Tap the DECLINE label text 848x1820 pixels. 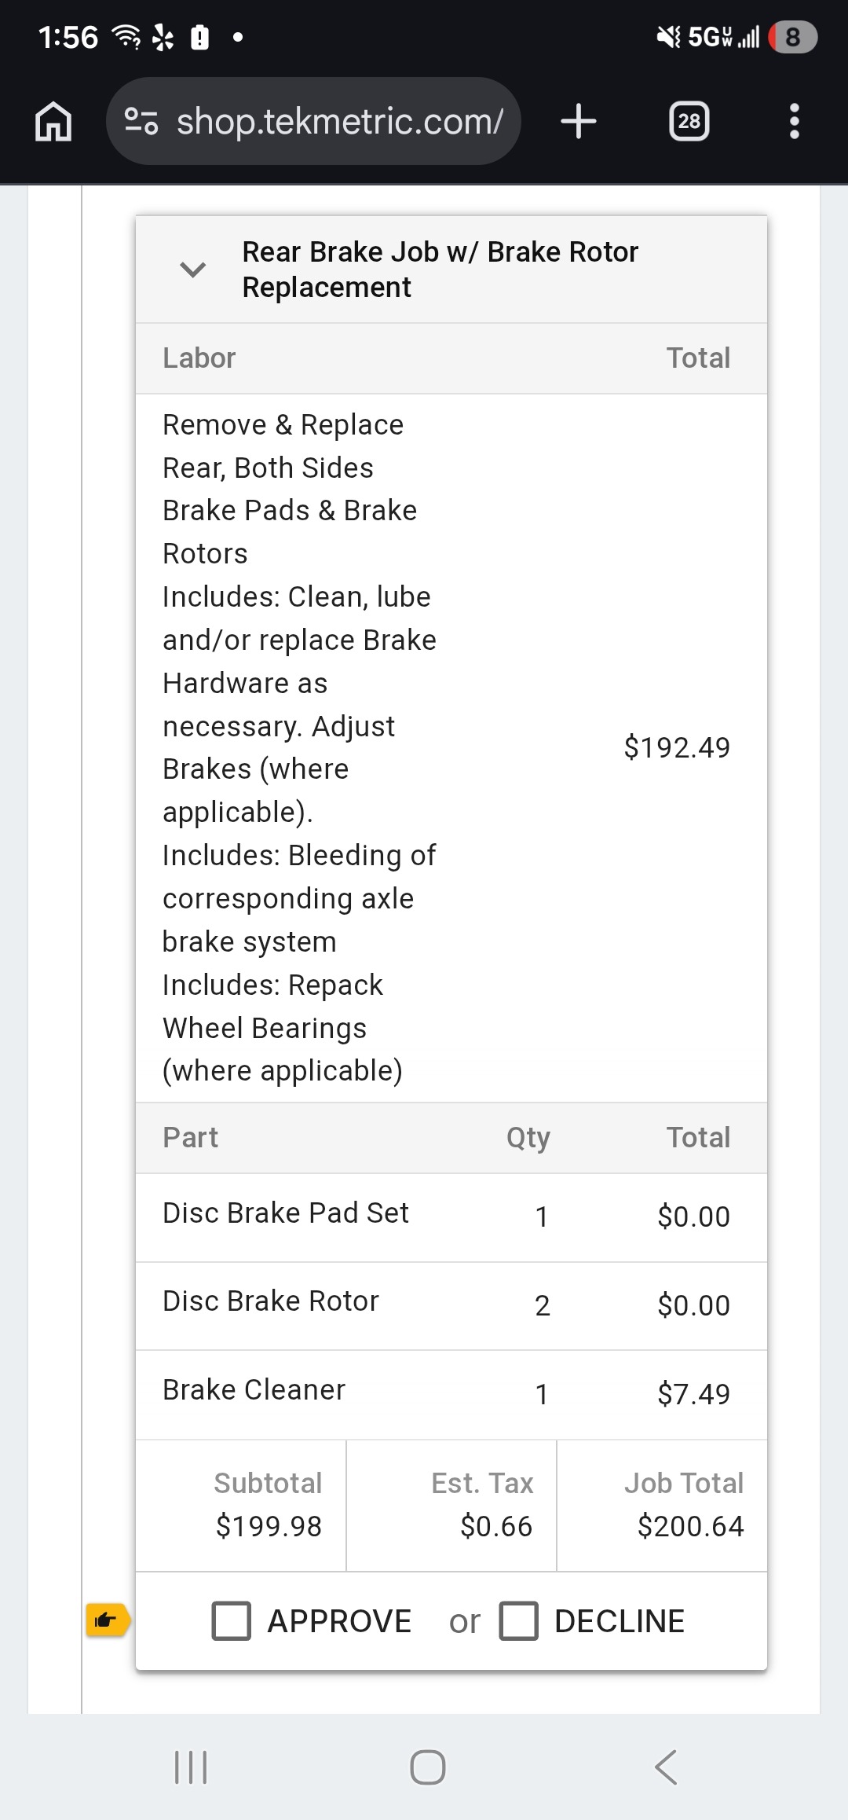(x=620, y=1621)
